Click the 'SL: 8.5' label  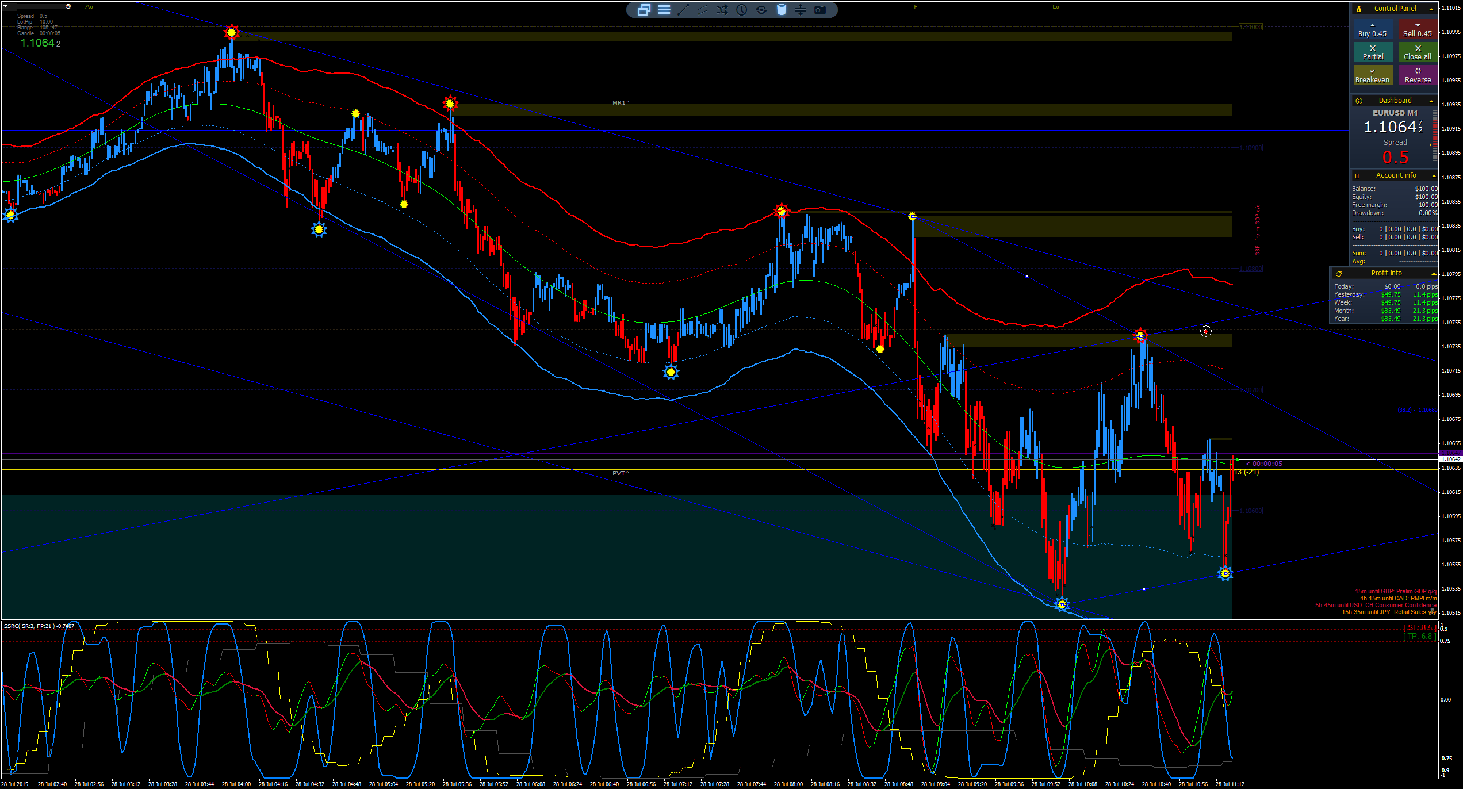[1420, 627]
